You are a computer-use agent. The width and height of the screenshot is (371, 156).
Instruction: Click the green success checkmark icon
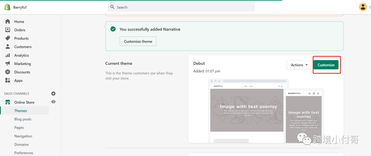(x=113, y=29)
